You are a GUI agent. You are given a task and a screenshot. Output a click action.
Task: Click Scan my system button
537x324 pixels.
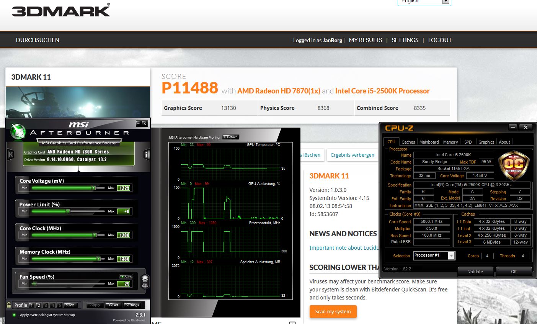click(333, 311)
